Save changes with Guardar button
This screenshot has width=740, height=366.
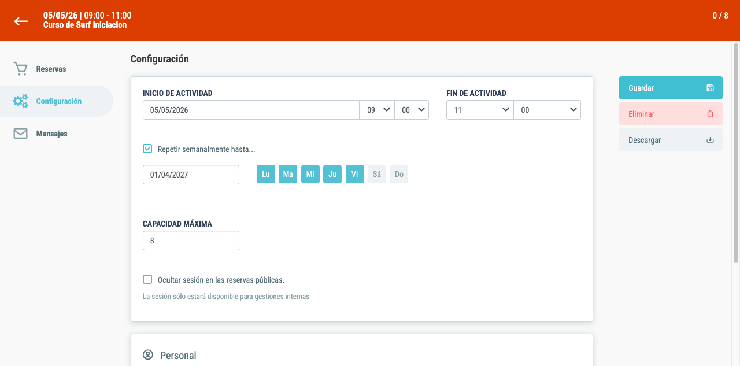click(x=671, y=88)
